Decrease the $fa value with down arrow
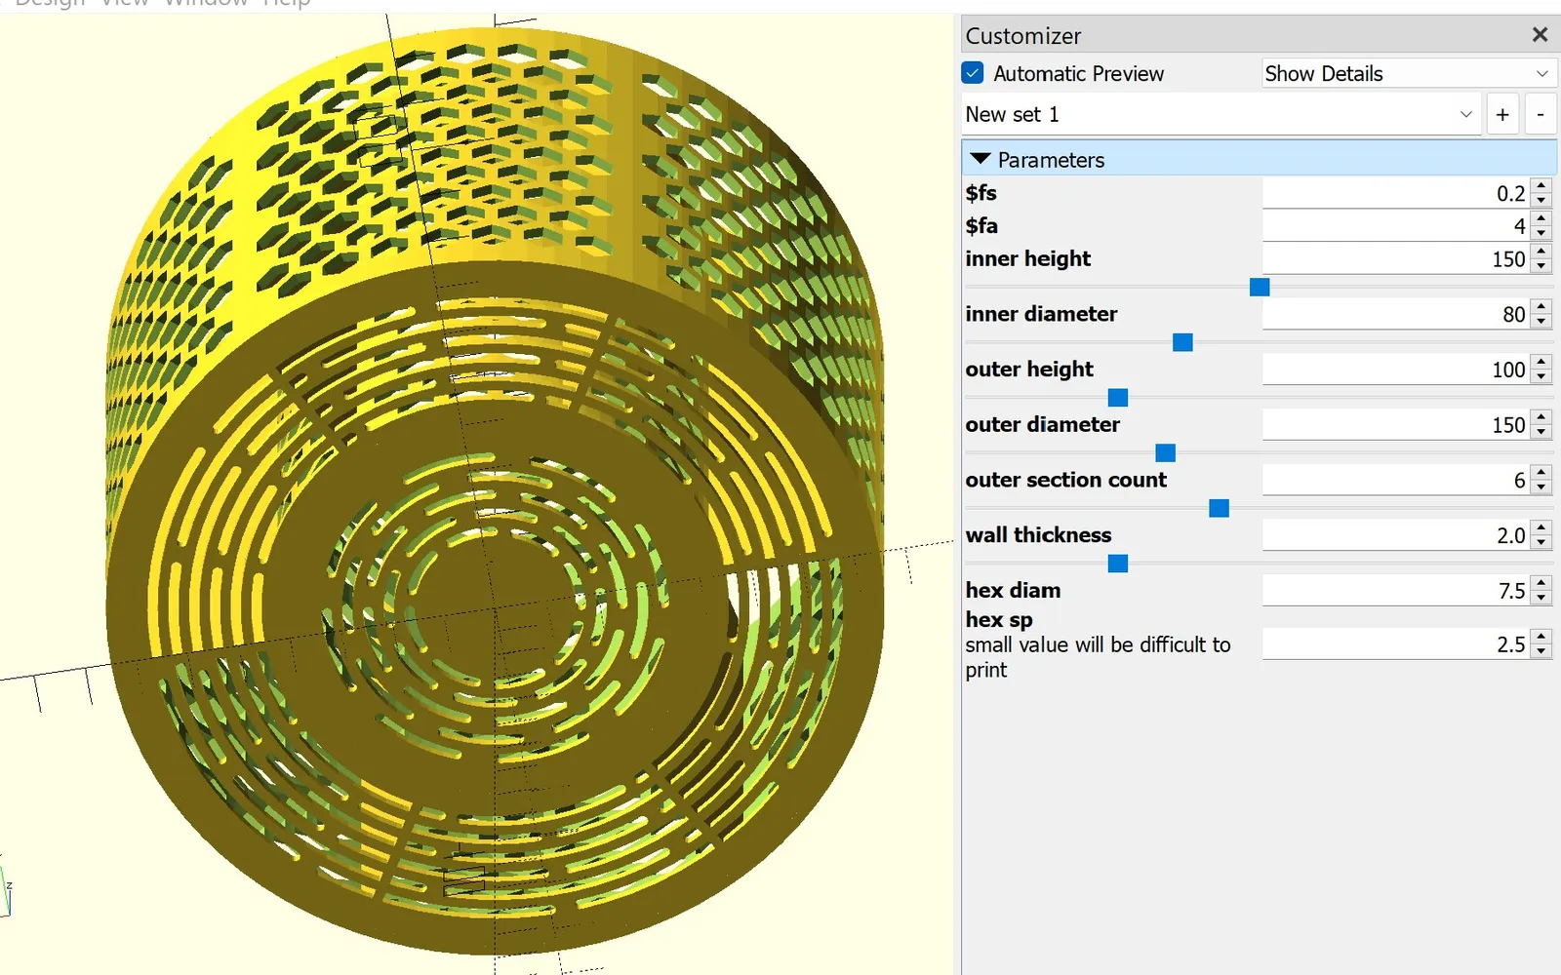 point(1541,233)
